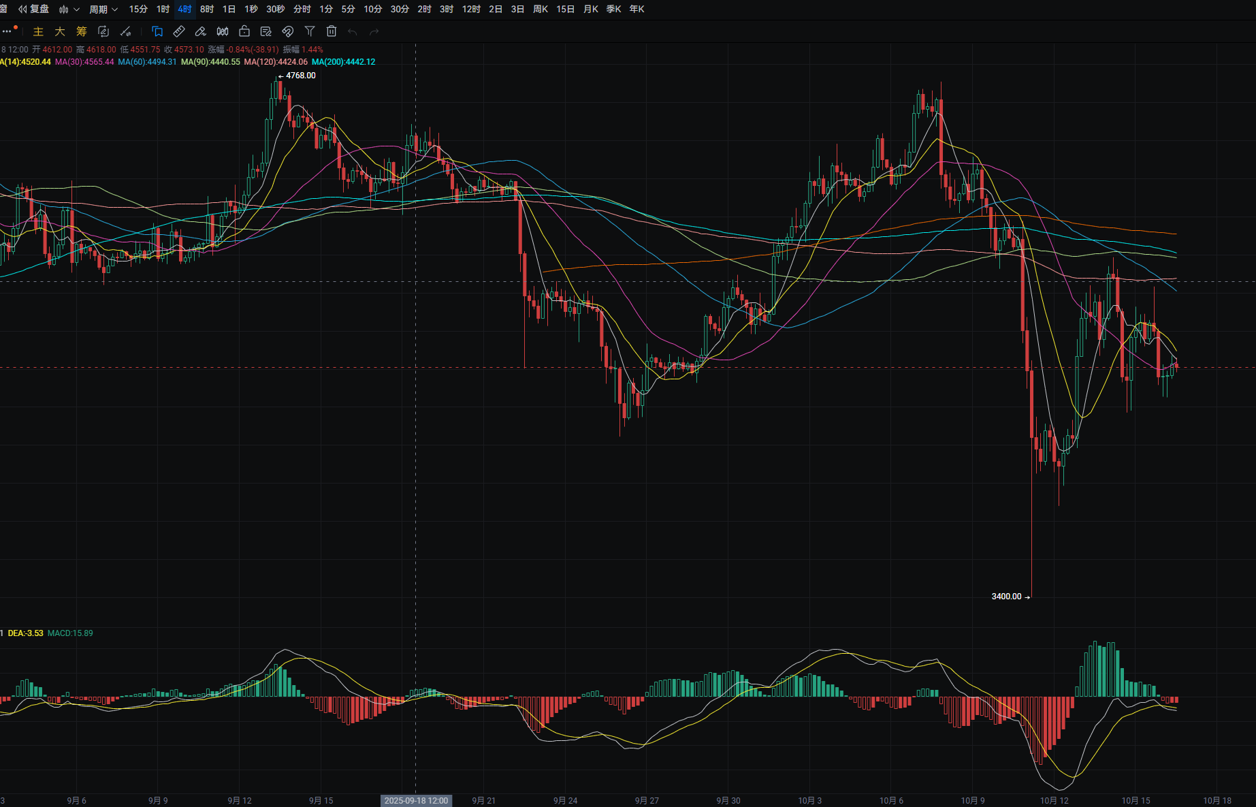This screenshot has width=1256, height=807.
Task: Toggle the 筹 chip distribution indicator
Action: point(82,31)
